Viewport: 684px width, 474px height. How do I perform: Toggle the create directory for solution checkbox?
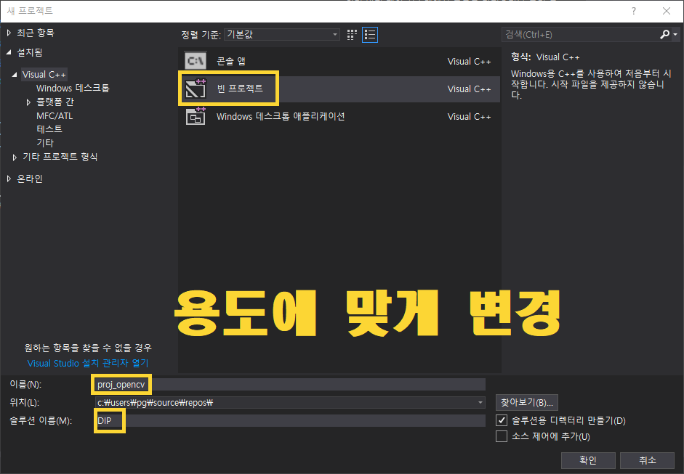point(502,420)
